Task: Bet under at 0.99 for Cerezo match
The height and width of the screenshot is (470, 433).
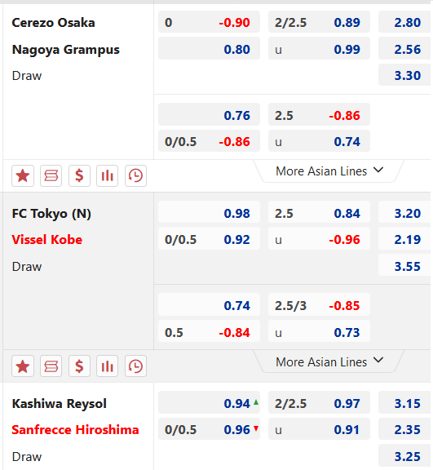Action: 319,48
